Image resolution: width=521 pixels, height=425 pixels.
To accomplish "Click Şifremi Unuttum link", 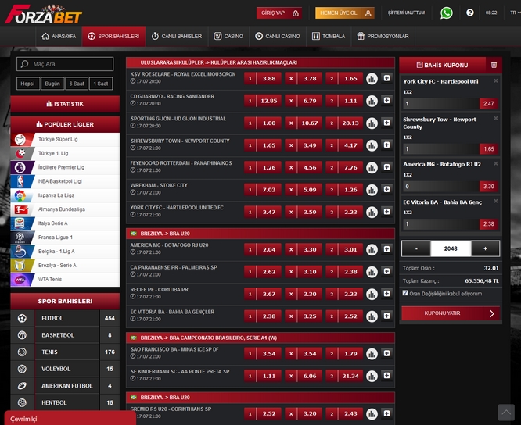I will click(406, 12).
